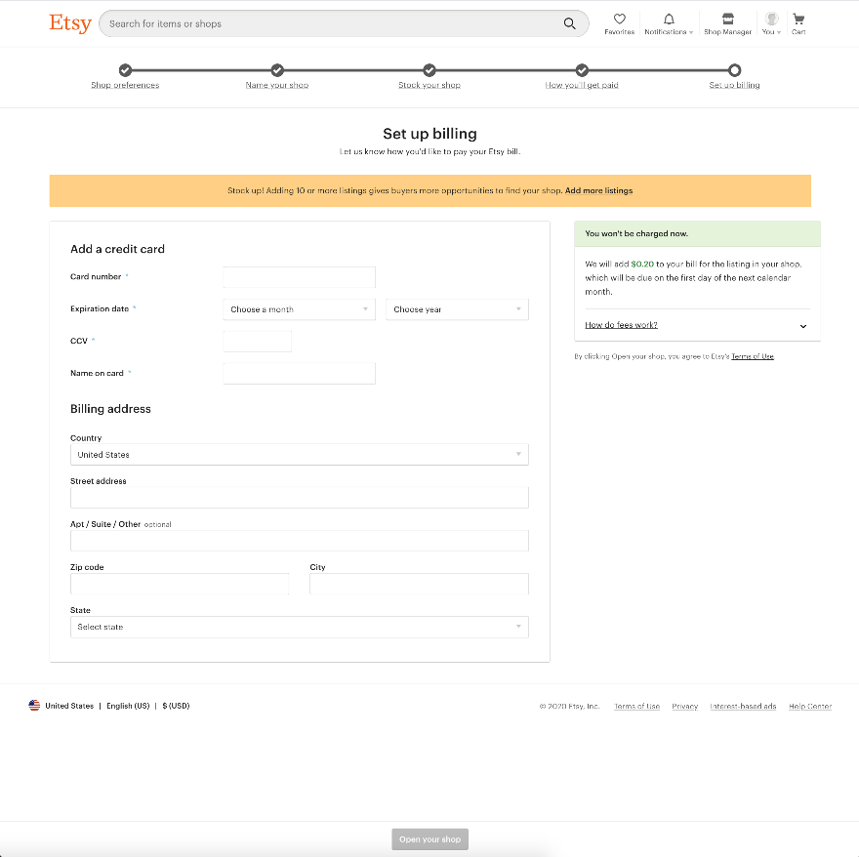
Task: Open the Cart icon
Action: tap(798, 20)
